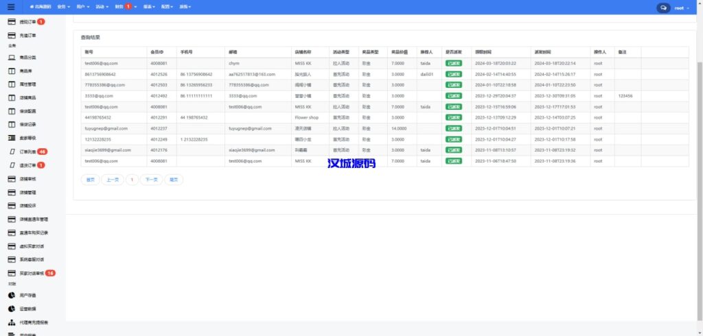Click the 出海源码 home link in navbar
Image resolution: width=703 pixels, height=336 pixels.
41,7
